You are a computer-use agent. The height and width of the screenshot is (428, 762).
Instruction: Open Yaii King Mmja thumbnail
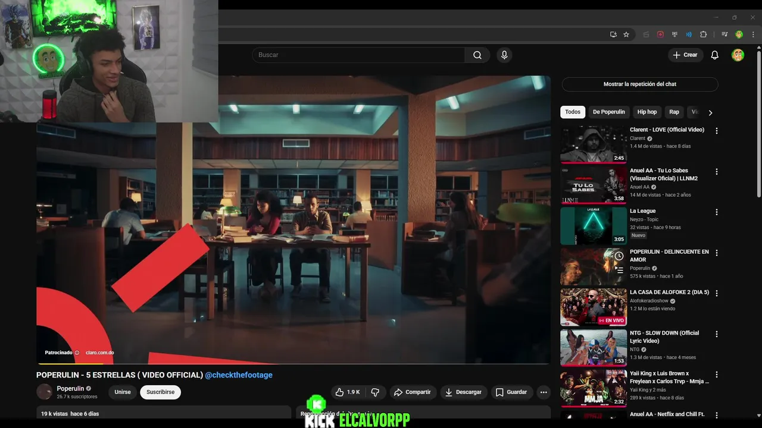pyautogui.click(x=594, y=388)
